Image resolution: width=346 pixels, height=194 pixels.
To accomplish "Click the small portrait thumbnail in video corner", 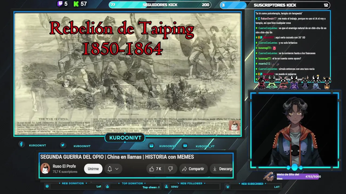I will click(234, 125).
